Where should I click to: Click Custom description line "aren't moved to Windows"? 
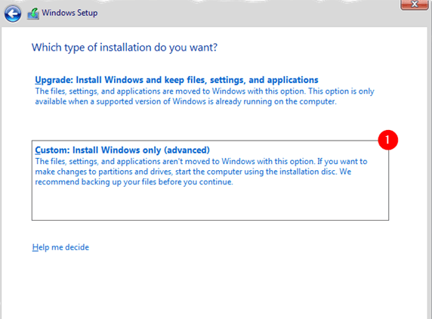click(201, 161)
